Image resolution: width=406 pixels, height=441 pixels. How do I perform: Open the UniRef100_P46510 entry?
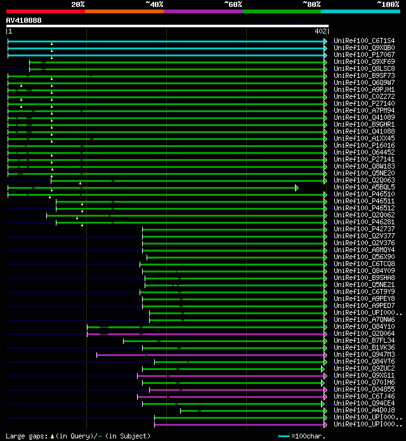point(364,195)
